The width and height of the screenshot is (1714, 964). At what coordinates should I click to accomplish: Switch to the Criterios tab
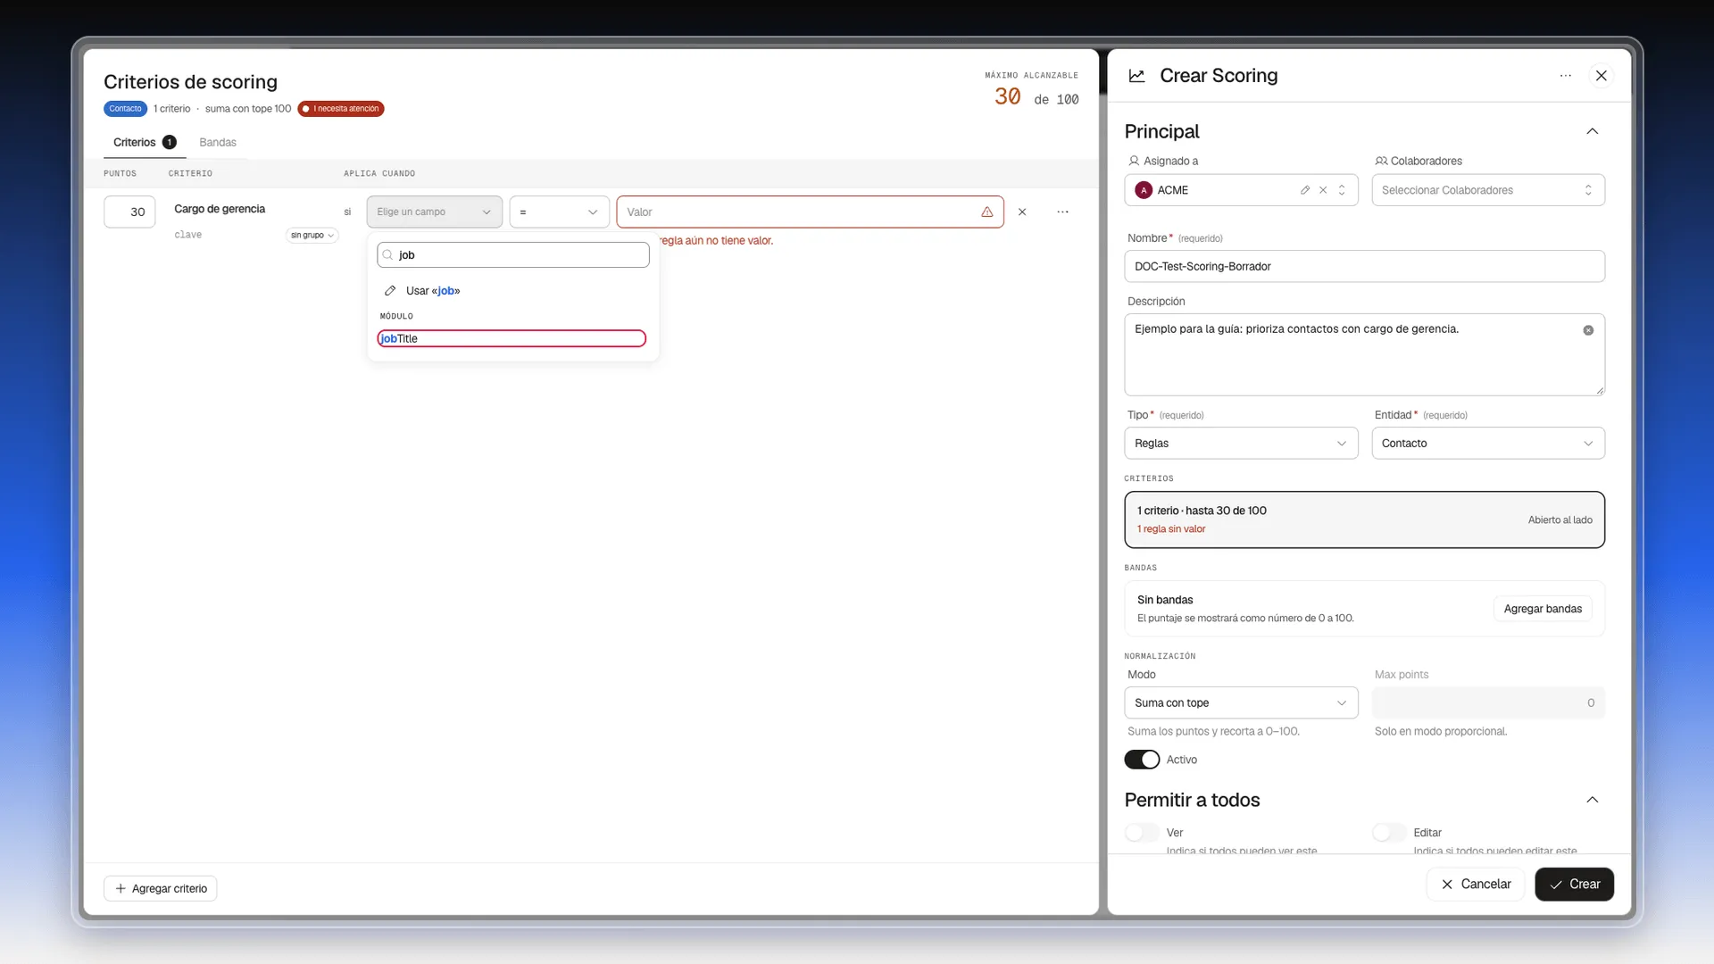[145, 143]
